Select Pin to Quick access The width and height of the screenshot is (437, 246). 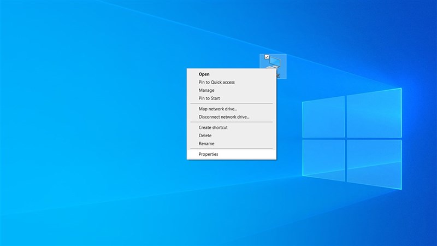point(216,83)
